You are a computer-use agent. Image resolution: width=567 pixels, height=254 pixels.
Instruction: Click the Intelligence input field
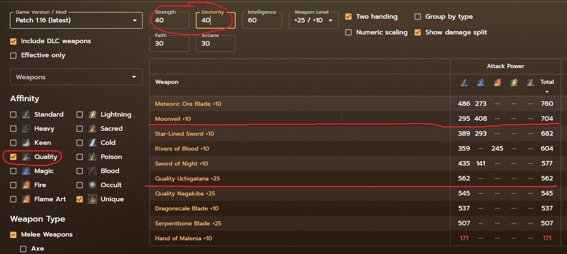click(262, 20)
